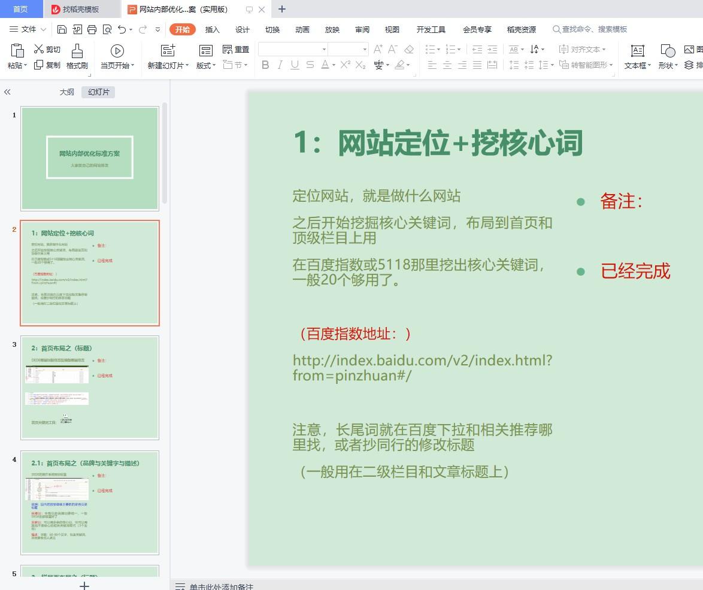Screen dimensions: 703x590
Task: Start slideshow from current page (当页开始)
Action: coord(117,50)
